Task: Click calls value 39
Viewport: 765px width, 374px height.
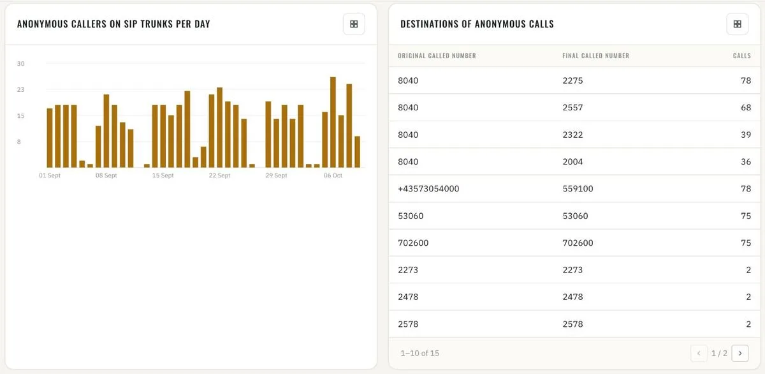Action: (746, 135)
